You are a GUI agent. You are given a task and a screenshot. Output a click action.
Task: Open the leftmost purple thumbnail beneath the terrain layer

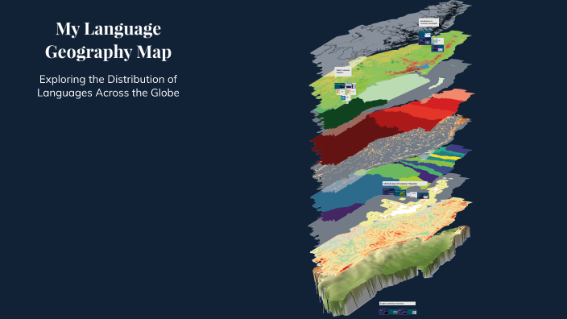(383, 312)
